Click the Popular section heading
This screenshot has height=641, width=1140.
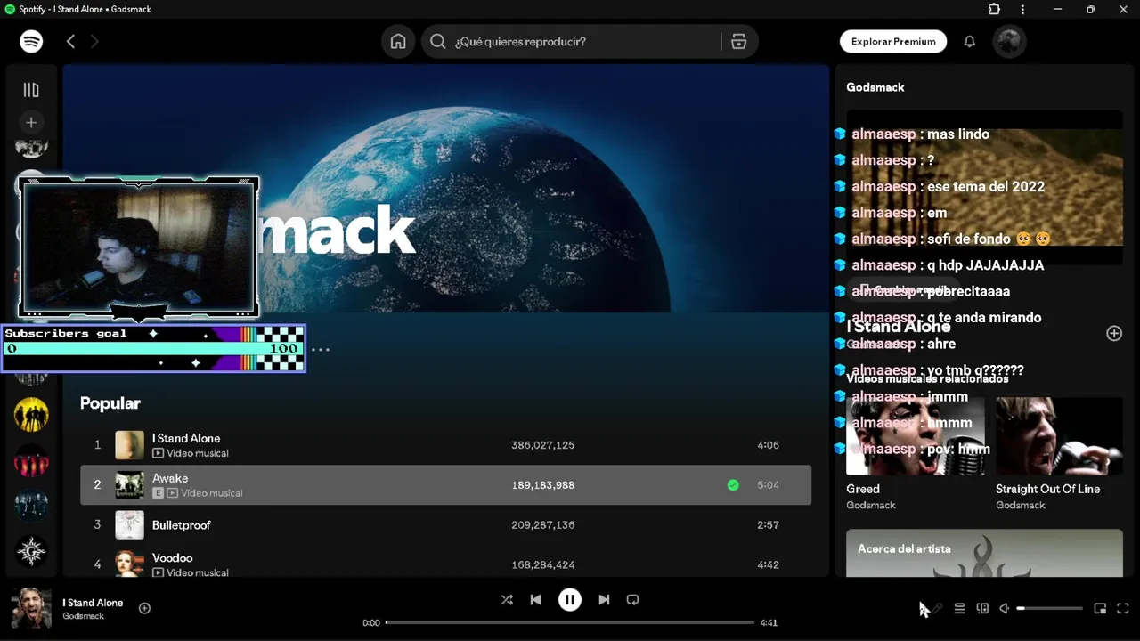[x=110, y=403]
